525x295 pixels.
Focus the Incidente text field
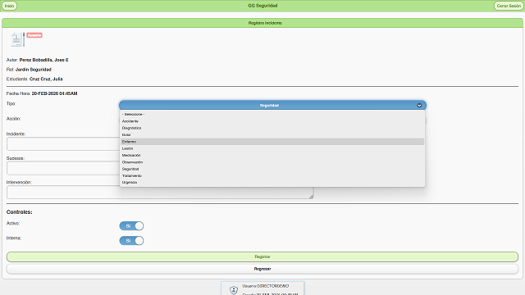[63, 144]
